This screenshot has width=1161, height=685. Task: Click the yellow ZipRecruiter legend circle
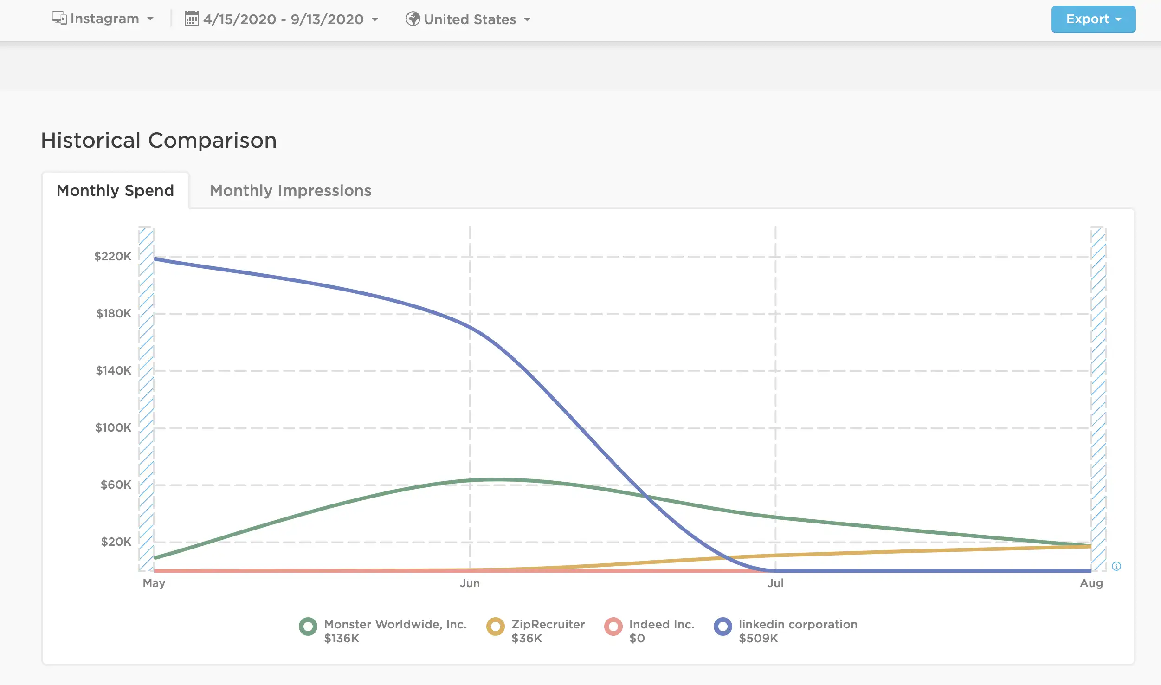[x=496, y=627]
